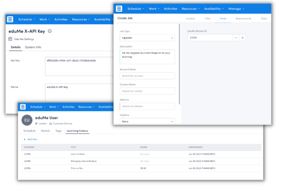Expand Schedule menu in the eduMe X-API Key window
Image resolution: width=291 pixels, height=194 pixels.
coord(27,19)
